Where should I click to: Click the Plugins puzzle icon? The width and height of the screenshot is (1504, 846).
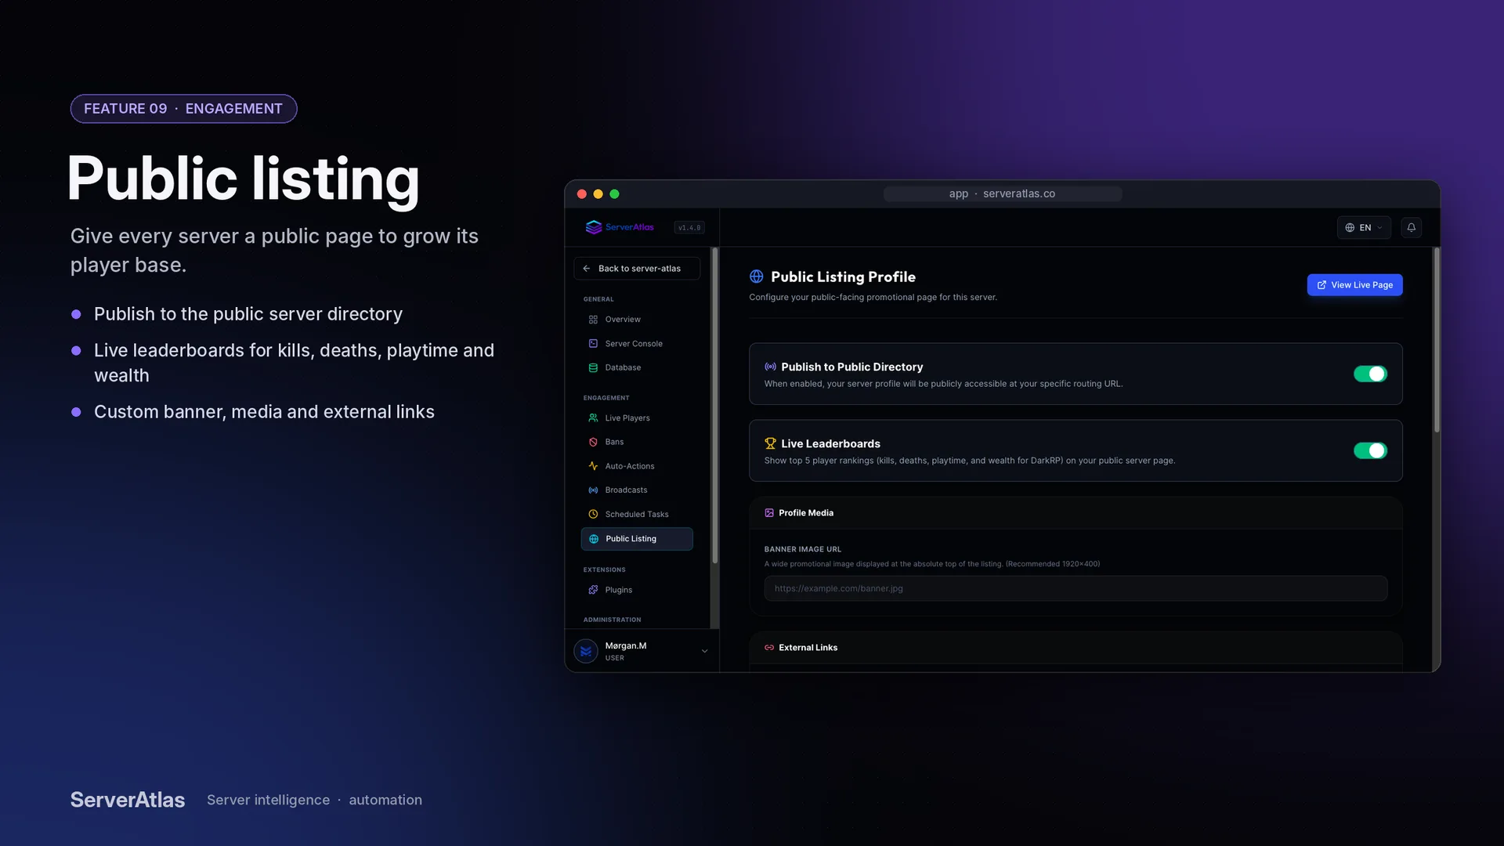593,590
